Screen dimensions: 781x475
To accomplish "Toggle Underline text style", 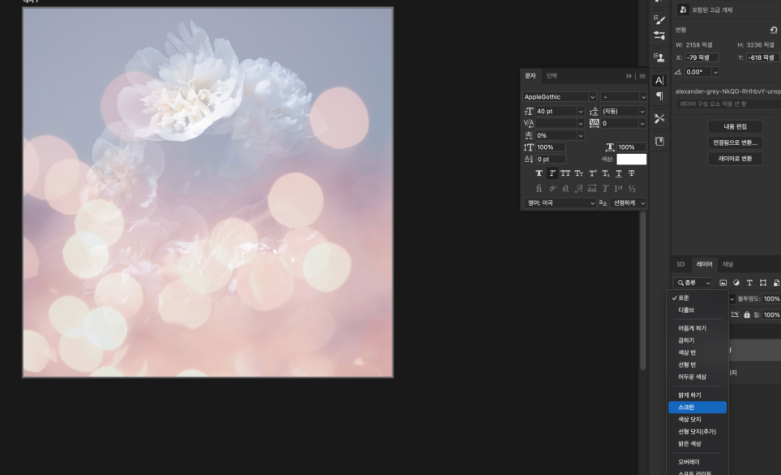I will click(619, 173).
